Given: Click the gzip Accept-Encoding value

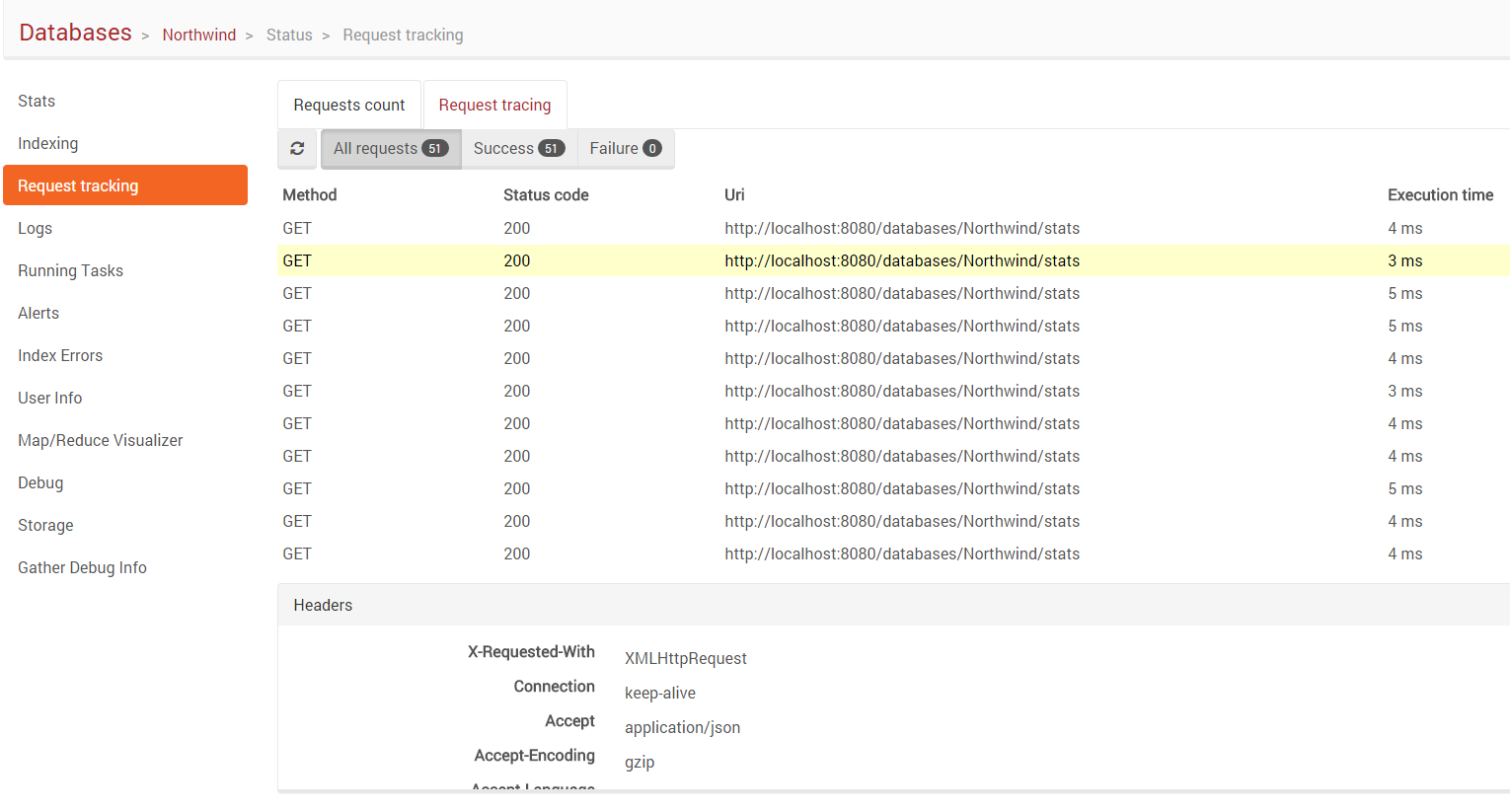Looking at the screenshot, I should coord(640,762).
